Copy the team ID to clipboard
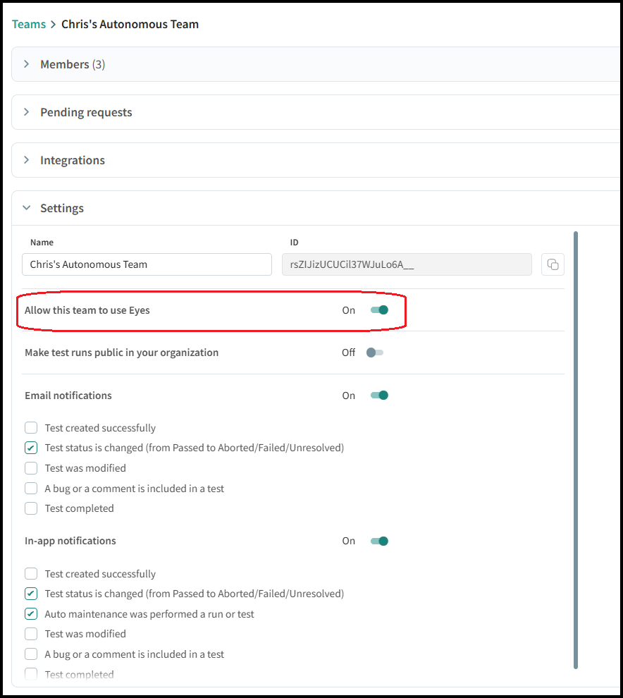The image size is (623, 698). tap(553, 264)
